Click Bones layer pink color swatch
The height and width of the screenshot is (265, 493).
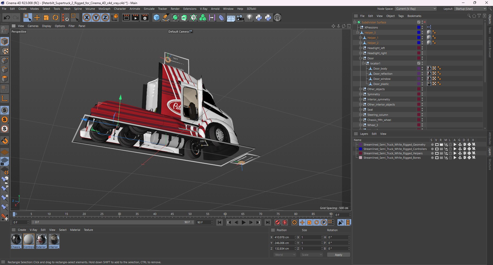pos(361,158)
